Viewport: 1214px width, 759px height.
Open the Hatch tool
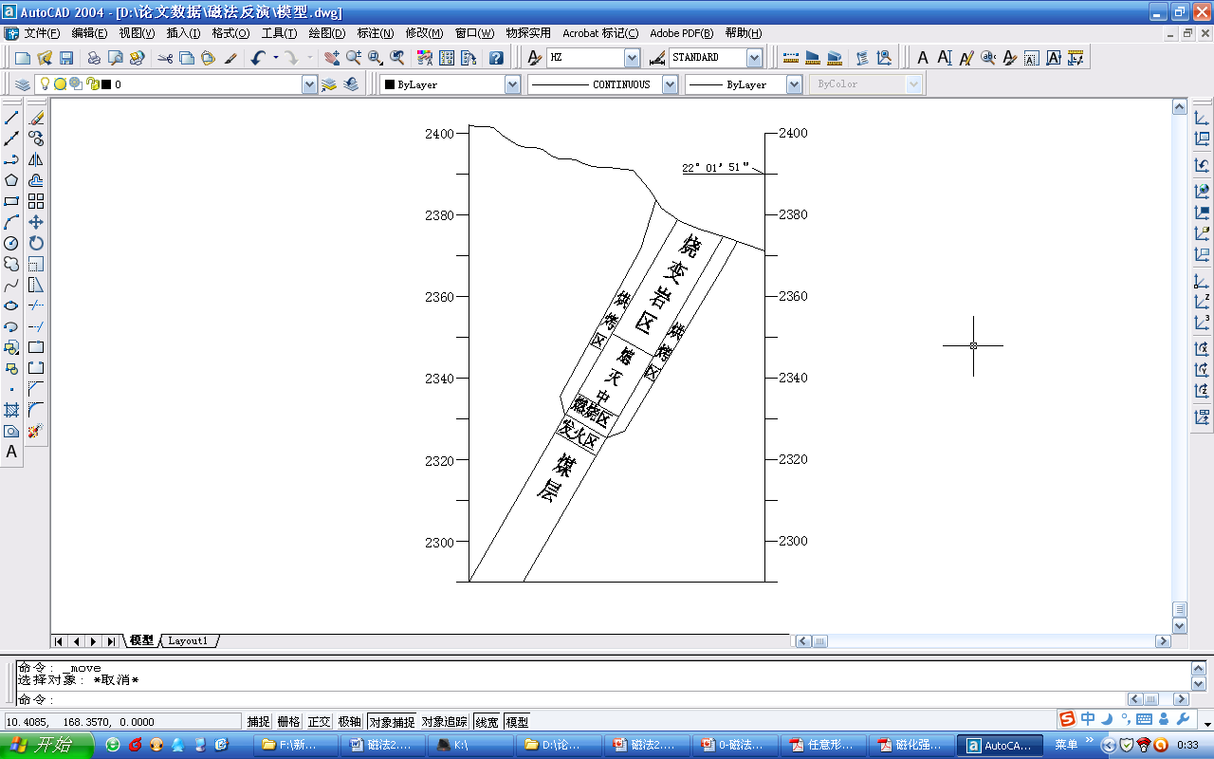coord(11,410)
